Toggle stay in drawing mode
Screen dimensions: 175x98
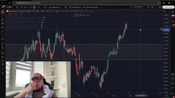click(x=2, y=57)
